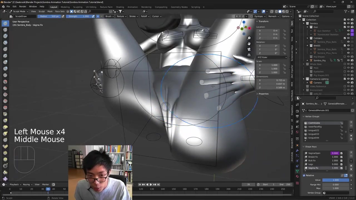Toggle Relative checkbox in Shape Keys
This screenshot has width=356, height=200.
[304, 175]
